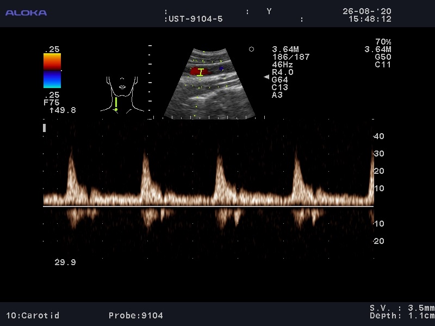
Task: Click the Doppler baseline line
Action: click(208, 206)
